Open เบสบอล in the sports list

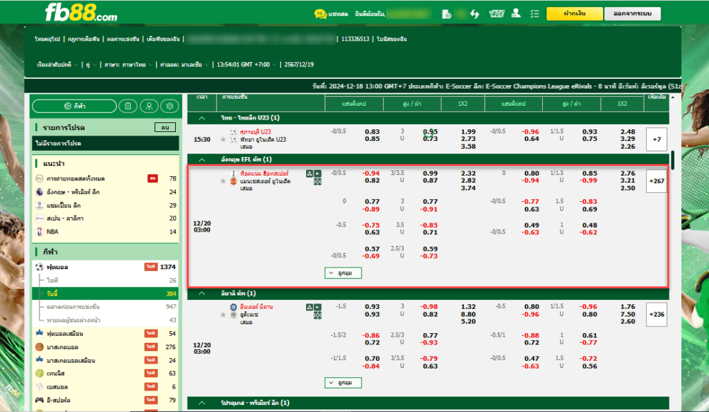tap(106, 386)
